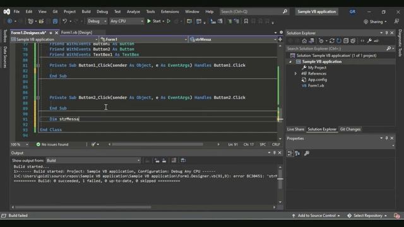Click the bookmark toggle toolbar icon
The width and height of the screenshot is (404, 227).
pos(246,21)
